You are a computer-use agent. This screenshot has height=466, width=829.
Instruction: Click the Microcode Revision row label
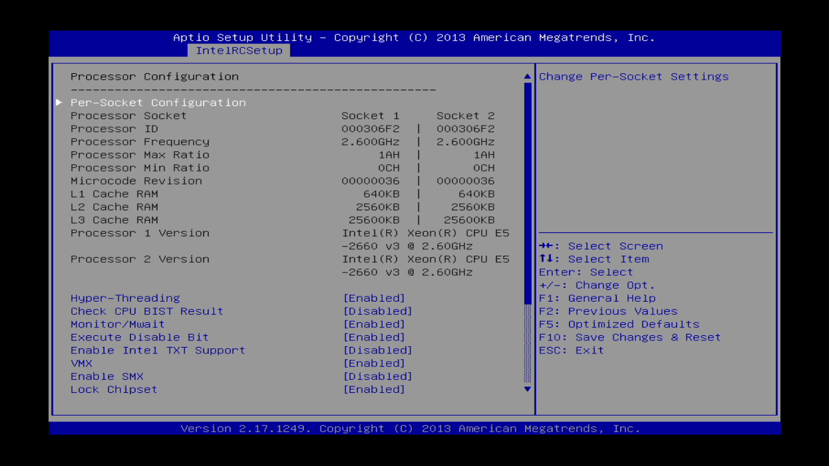point(136,181)
